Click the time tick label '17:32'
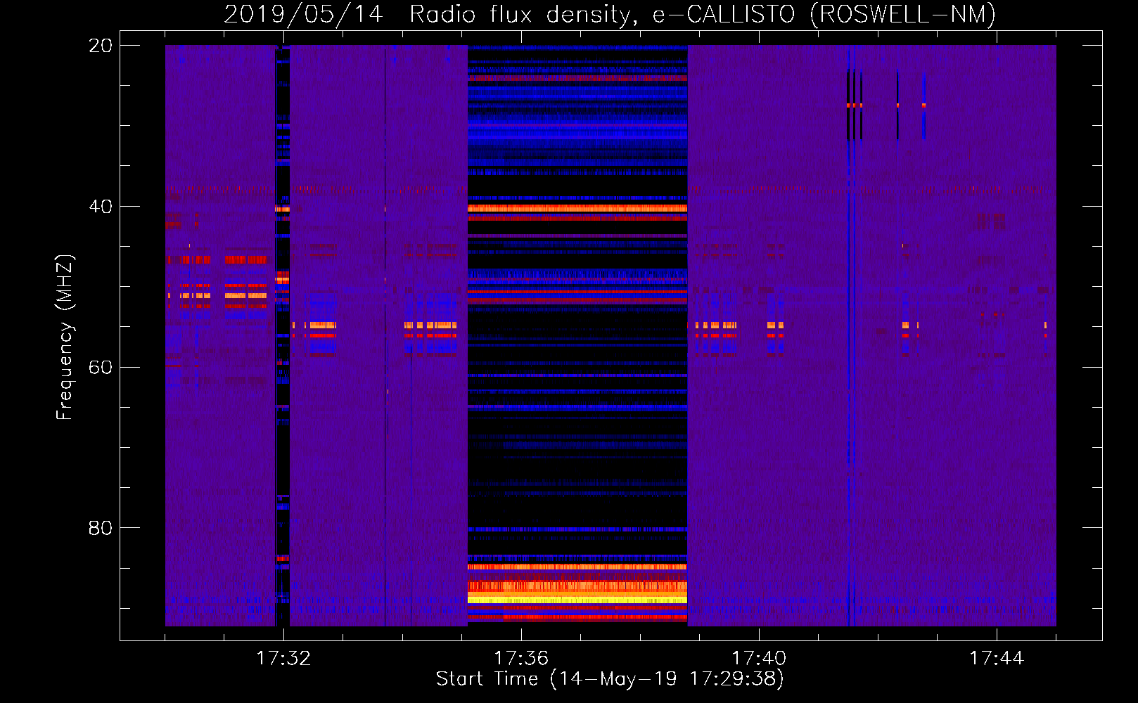The image size is (1138, 703). pyautogui.click(x=283, y=659)
